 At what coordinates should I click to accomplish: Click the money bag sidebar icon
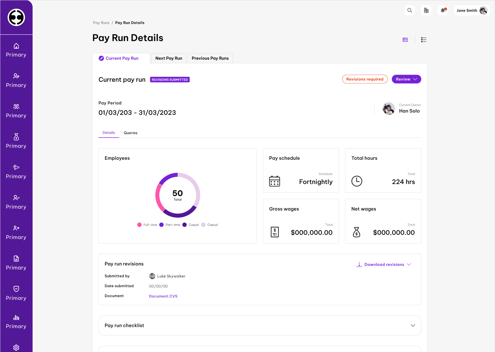pyautogui.click(x=16, y=137)
